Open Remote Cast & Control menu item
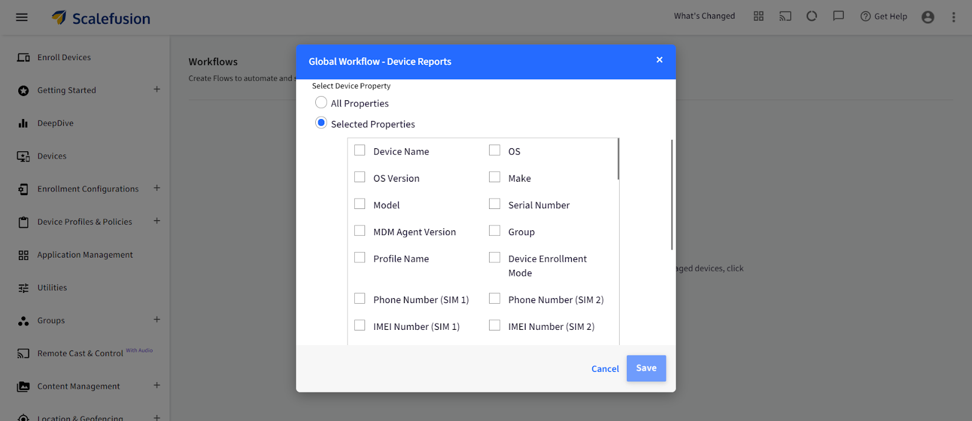 tap(80, 354)
